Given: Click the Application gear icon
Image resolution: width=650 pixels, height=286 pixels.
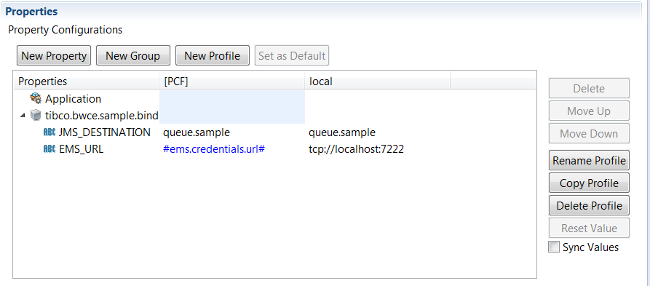Looking at the screenshot, I should tap(36, 99).
